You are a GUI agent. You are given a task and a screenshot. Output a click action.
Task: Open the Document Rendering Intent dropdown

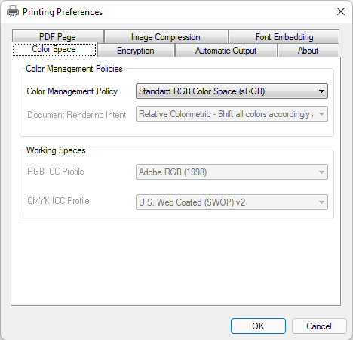click(x=232, y=114)
